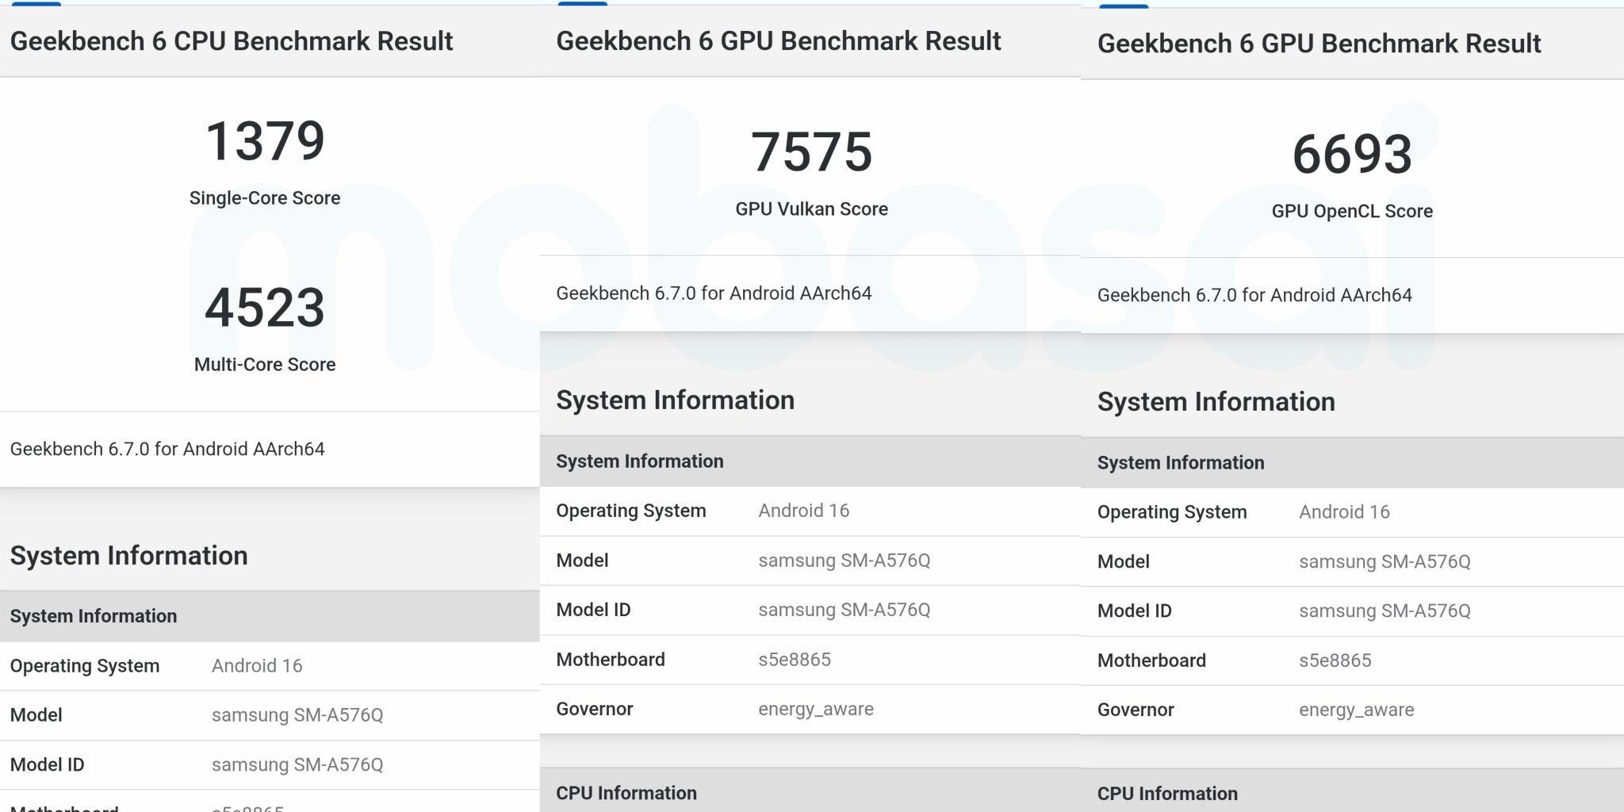Click large System Information heading in CPU result
1624x812 pixels.
(128, 556)
